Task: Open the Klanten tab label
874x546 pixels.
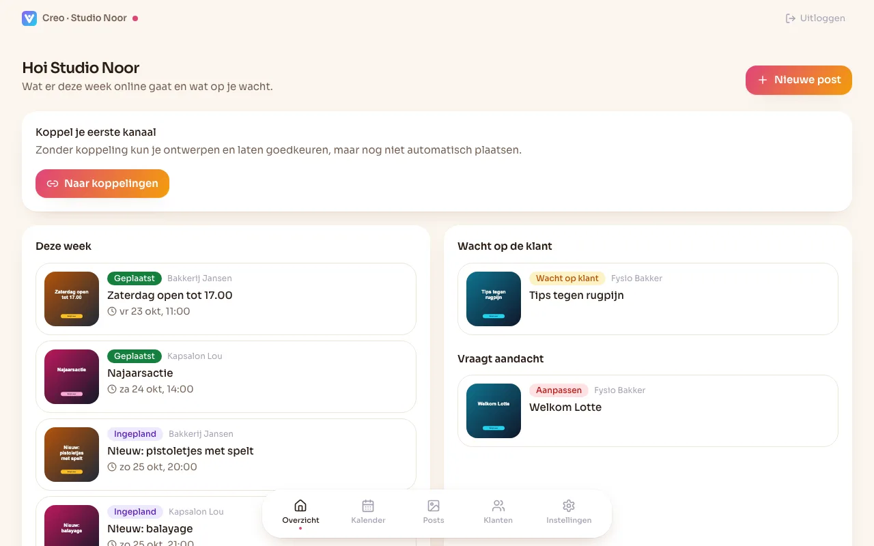Action: coord(498,520)
